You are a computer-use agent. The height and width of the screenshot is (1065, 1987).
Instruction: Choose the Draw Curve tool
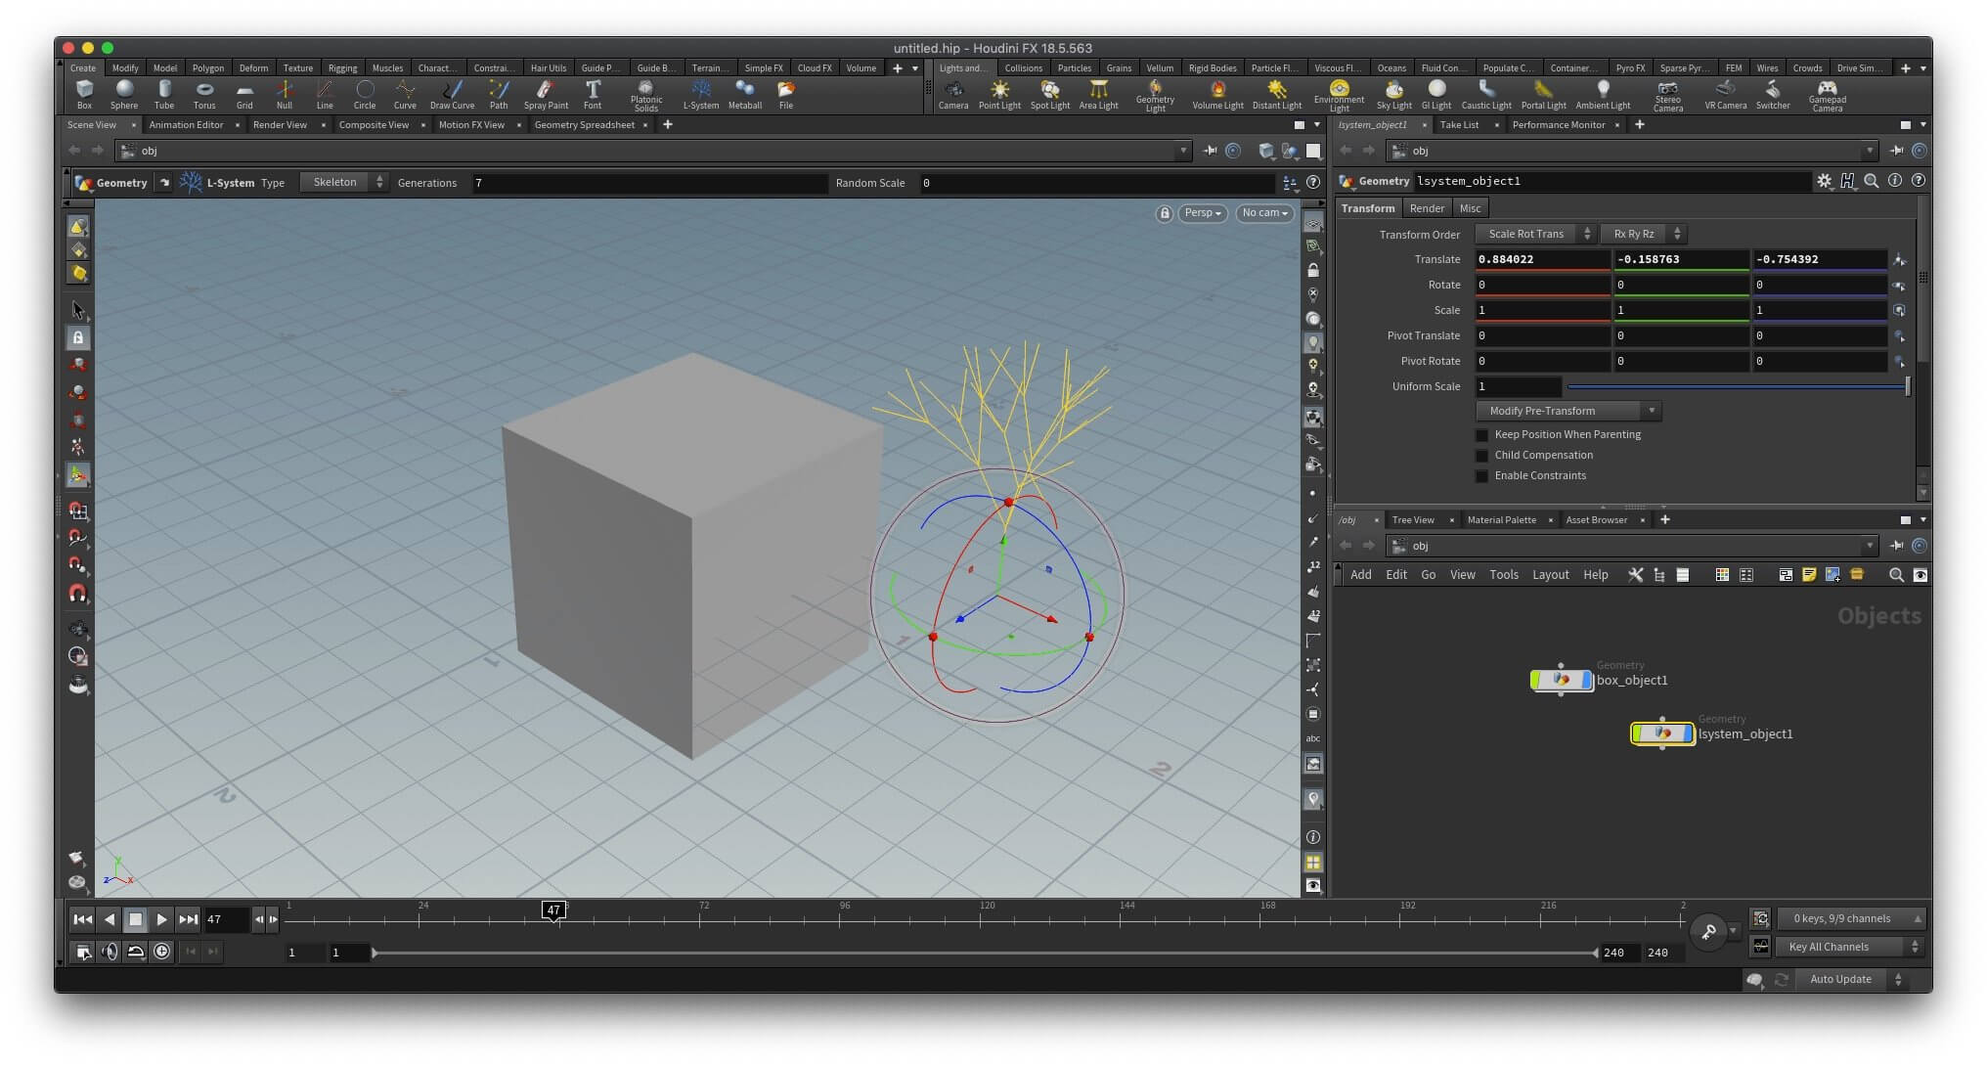452,94
